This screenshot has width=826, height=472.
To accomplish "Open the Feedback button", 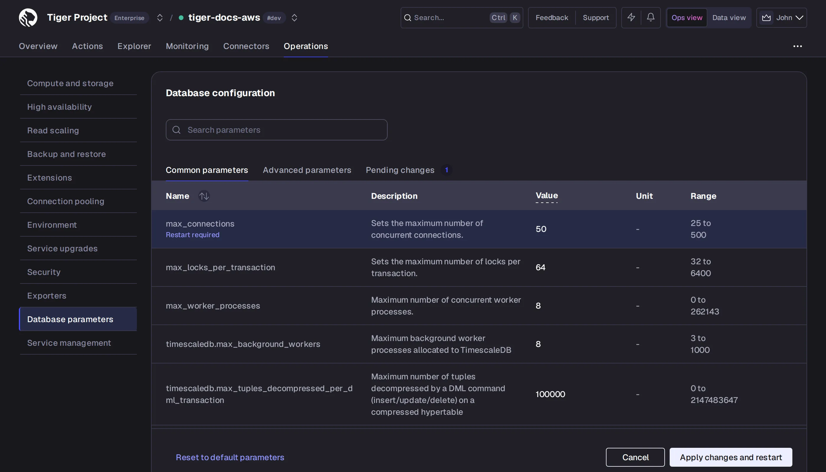I will [x=552, y=17].
